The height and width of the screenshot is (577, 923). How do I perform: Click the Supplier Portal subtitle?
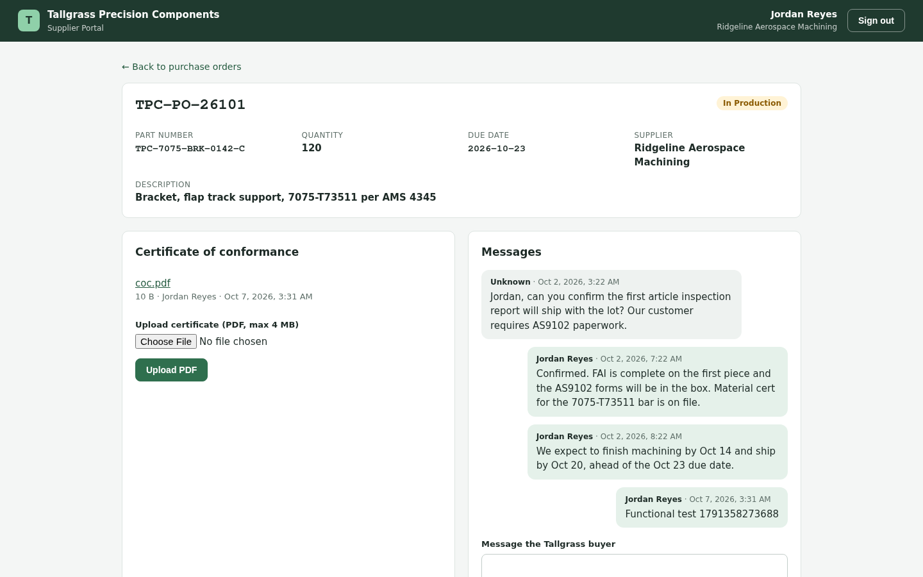(76, 28)
